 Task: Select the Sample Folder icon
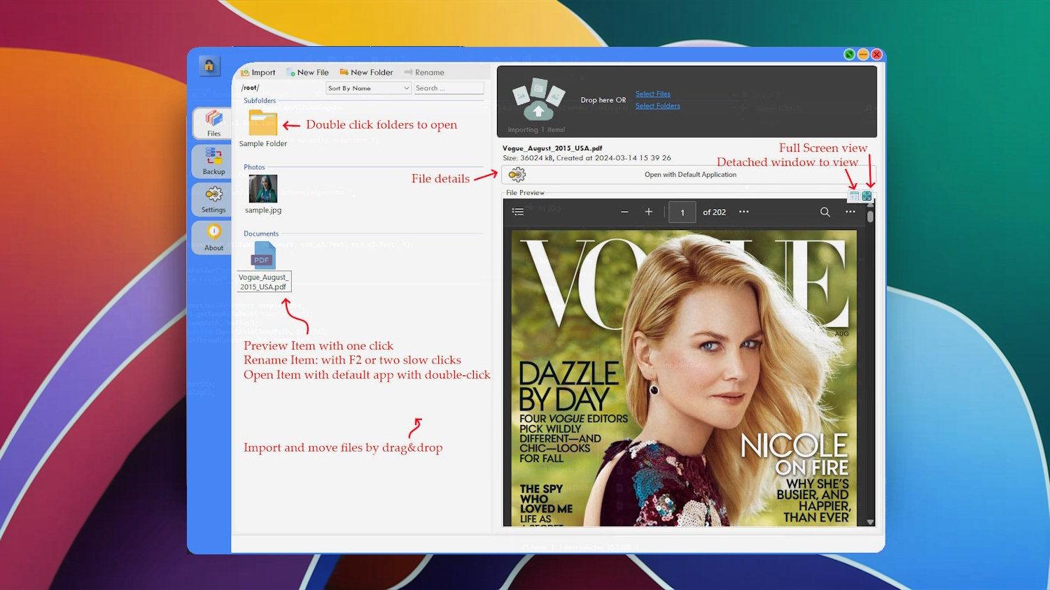pyautogui.click(x=263, y=123)
